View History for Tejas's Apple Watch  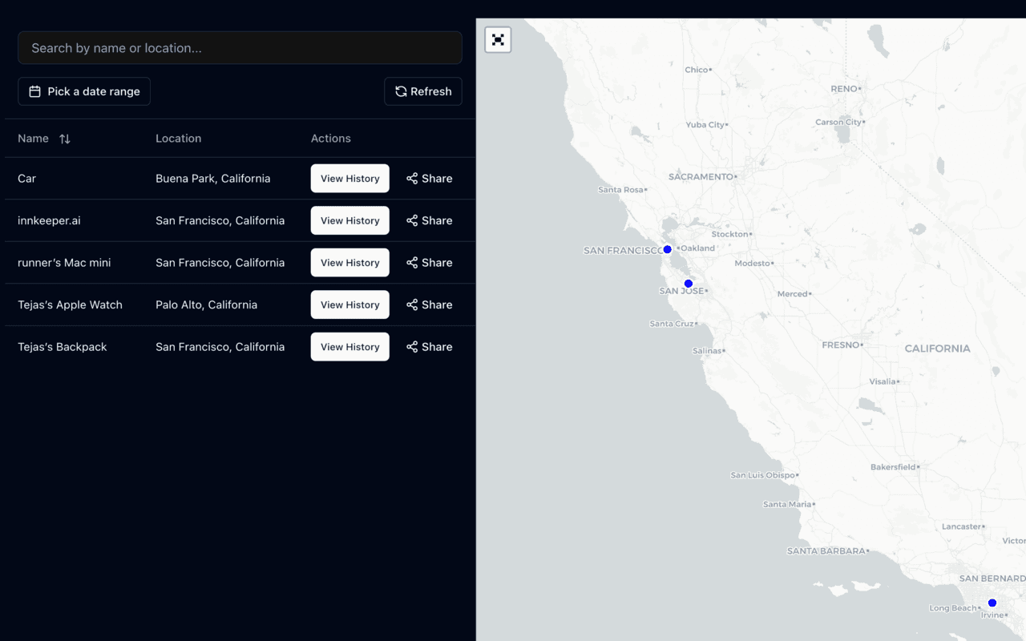[x=349, y=304]
